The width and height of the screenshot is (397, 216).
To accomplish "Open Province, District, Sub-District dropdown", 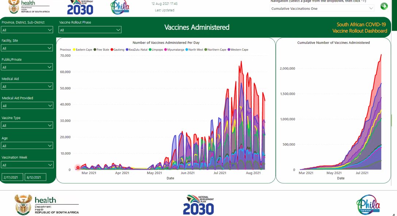I will (27, 30).
